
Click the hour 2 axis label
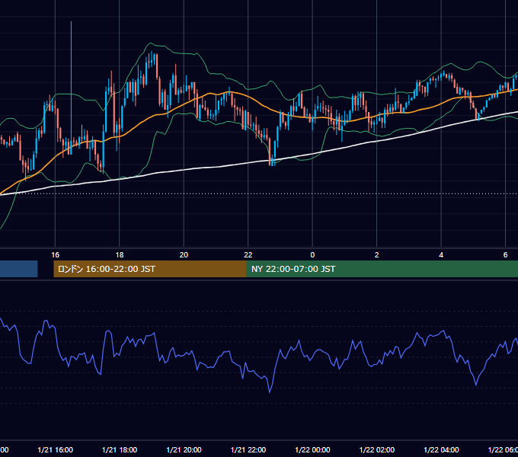376,255
